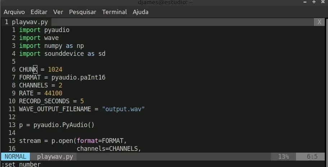This screenshot has width=328, height=167.
Task: Click 'pyaudio.paInt16' on line 7
Action: (x=78, y=77)
